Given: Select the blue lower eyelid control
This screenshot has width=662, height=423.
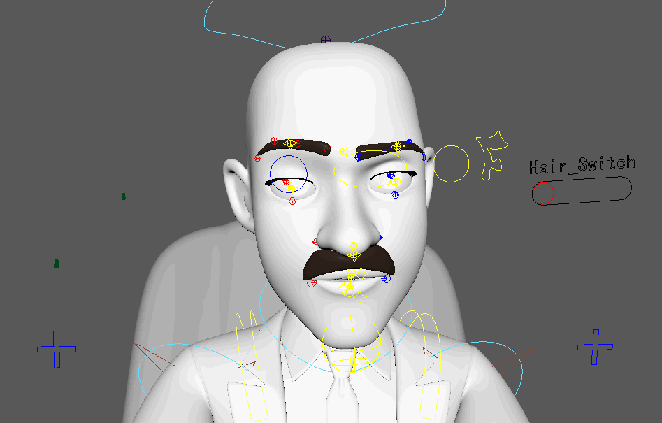Looking at the screenshot, I should [395, 194].
